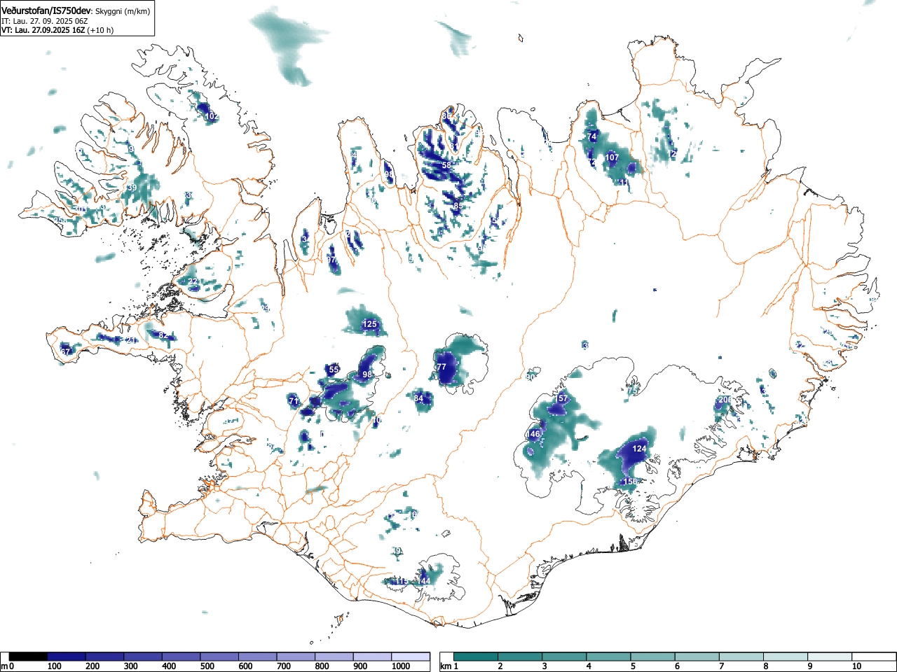Click the map value '125'

(370, 324)
